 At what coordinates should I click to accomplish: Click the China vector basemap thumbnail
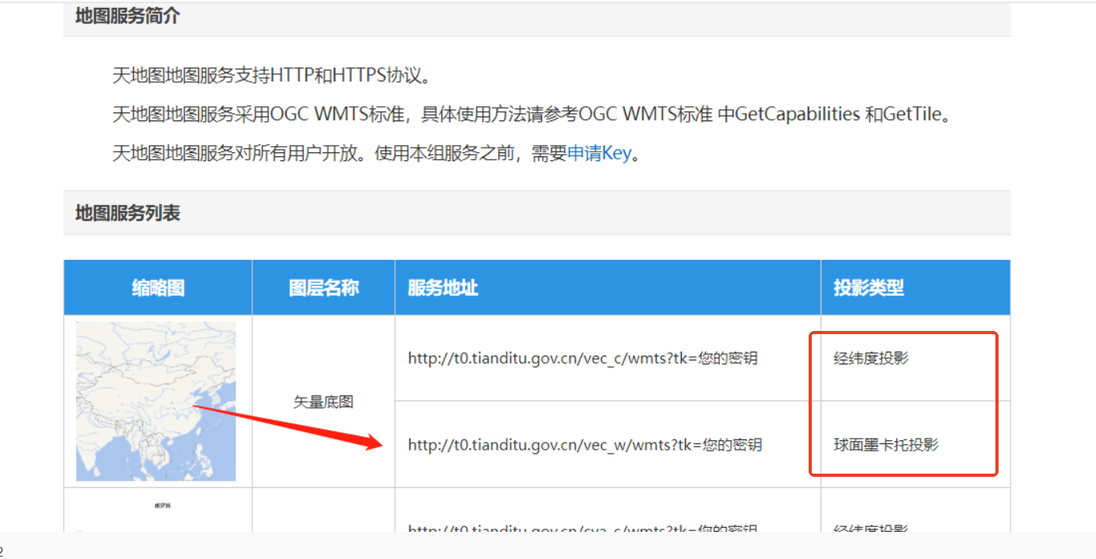156,401
